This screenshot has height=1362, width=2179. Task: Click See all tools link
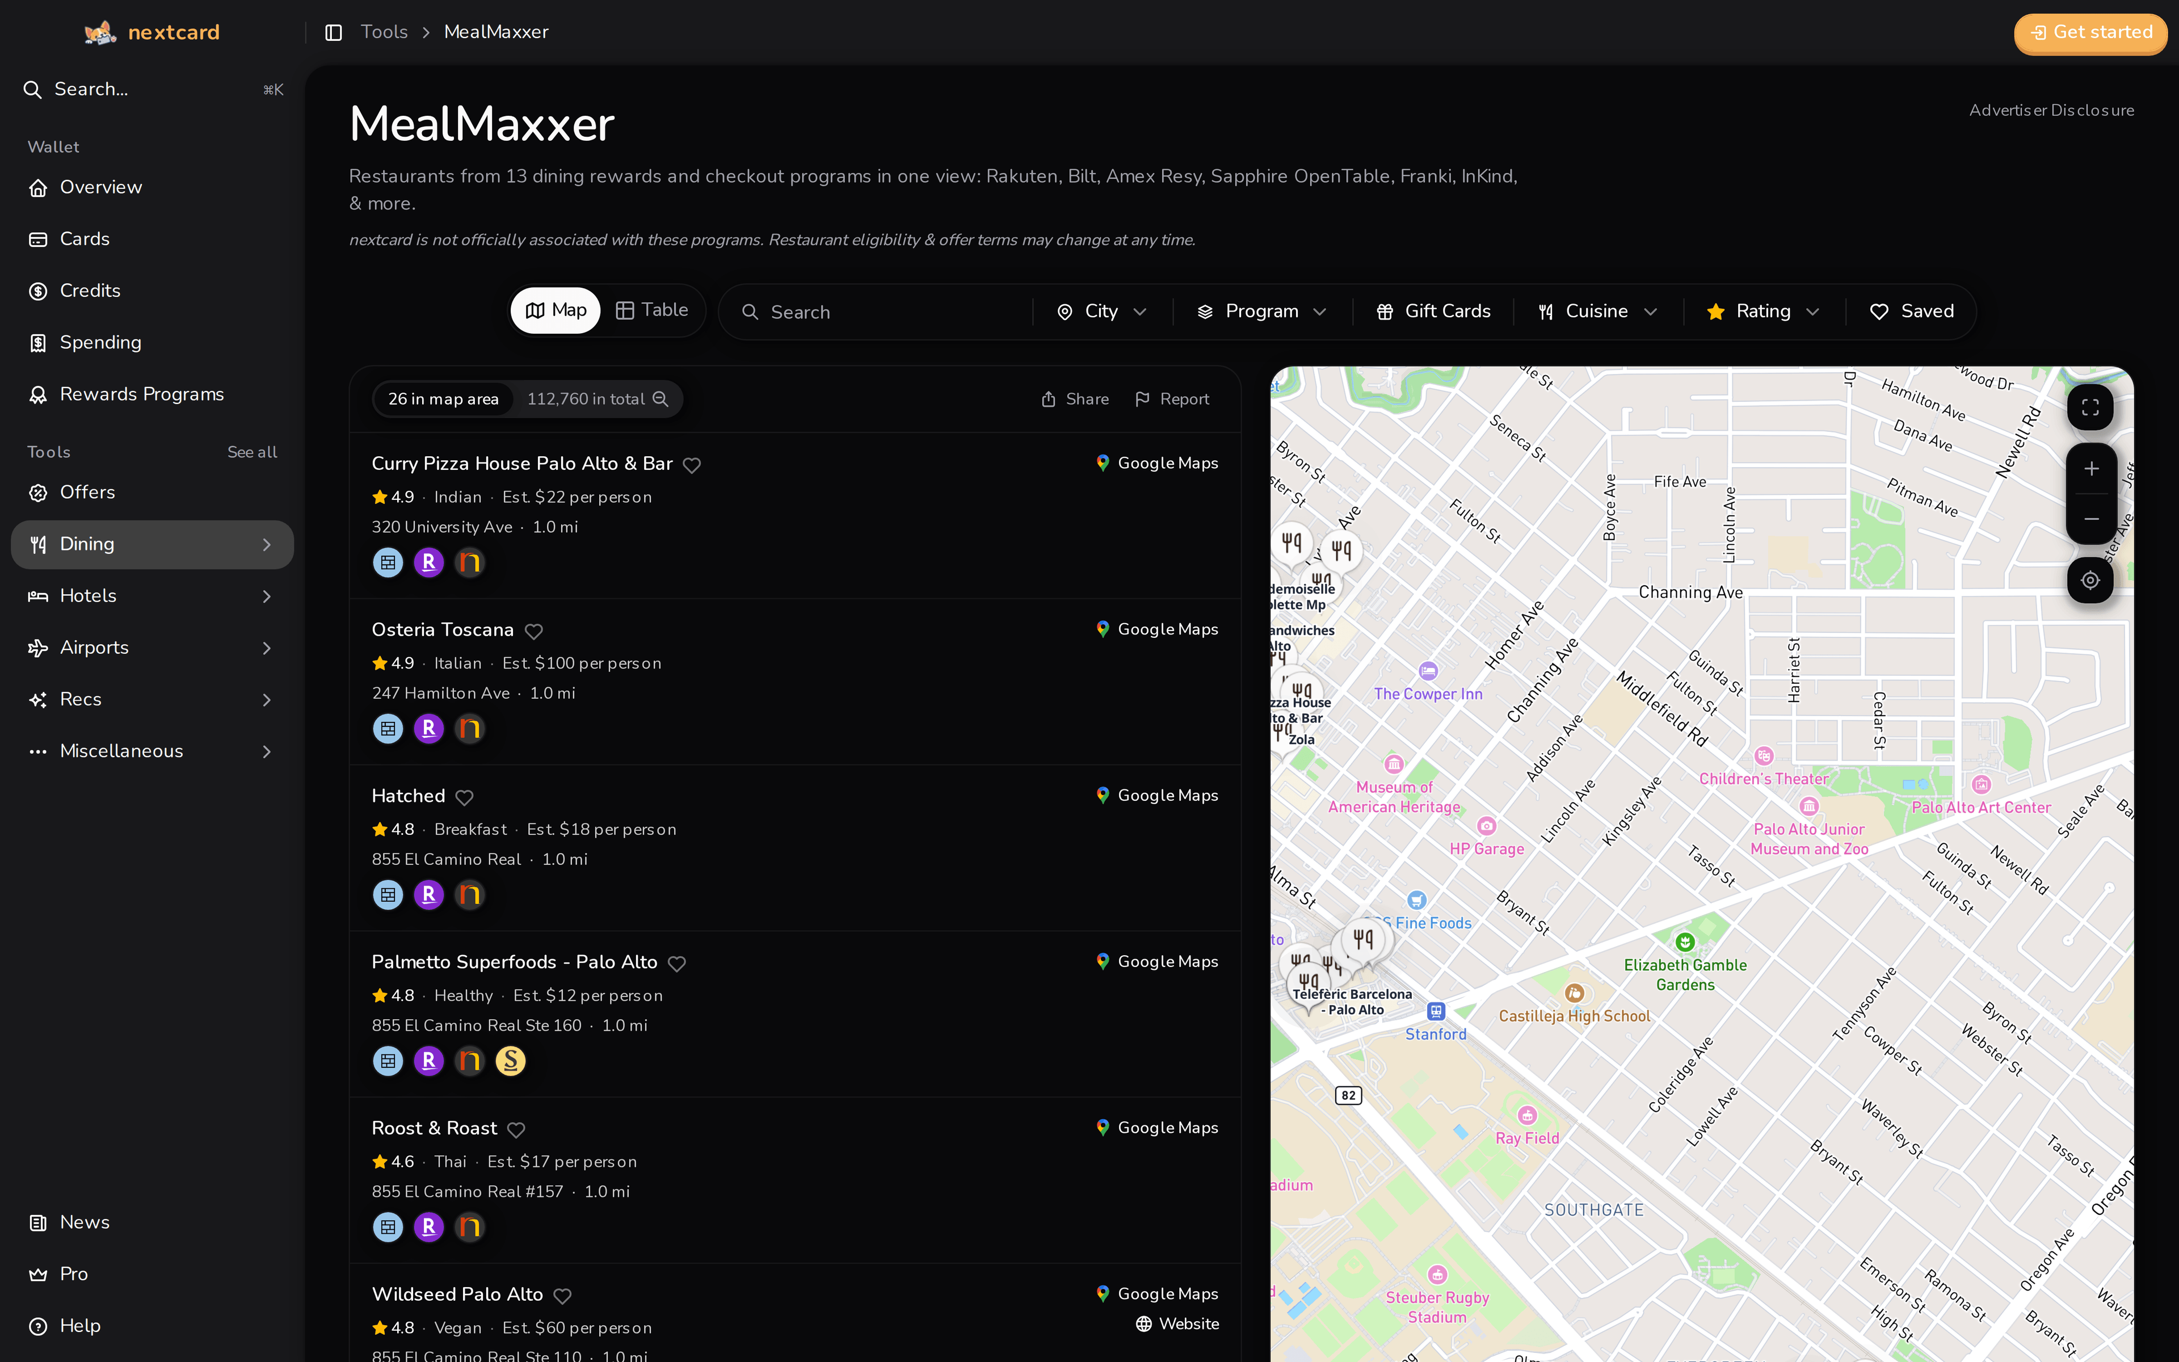pyautogui.click(x=252, y=452)
